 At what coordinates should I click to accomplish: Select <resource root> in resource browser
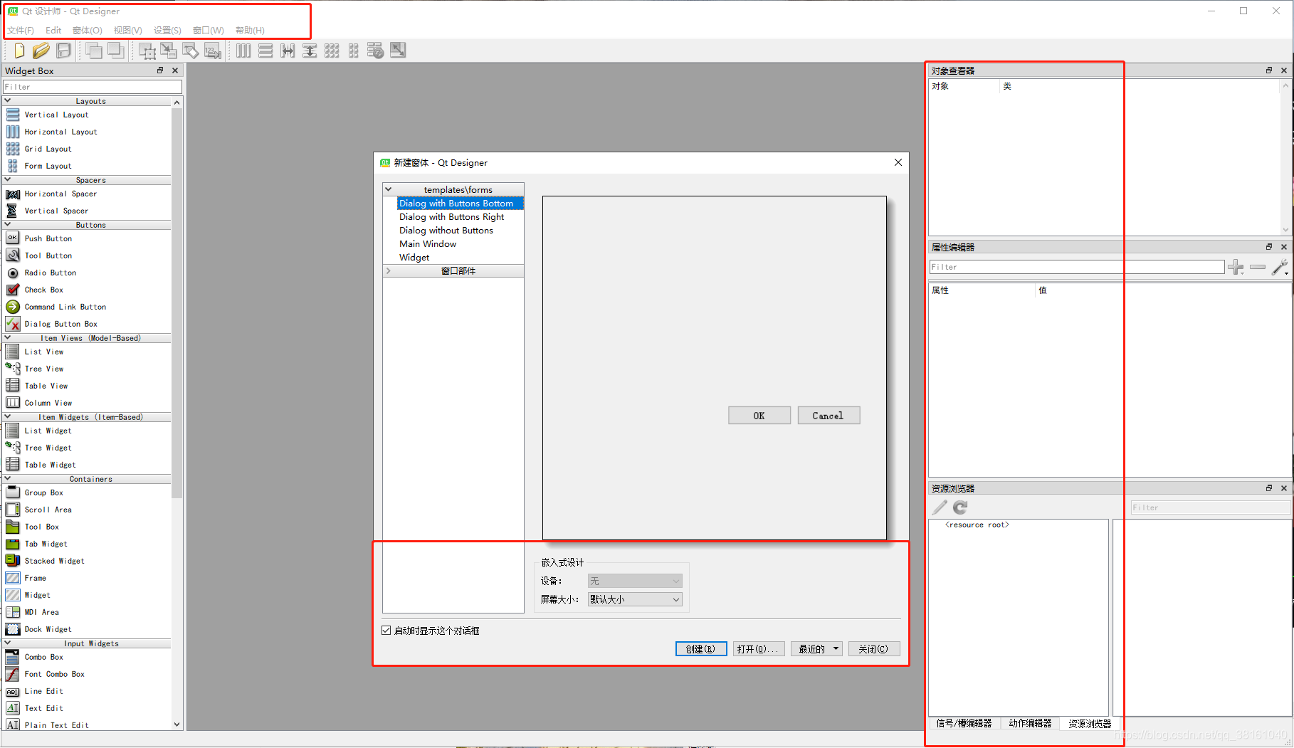[977, 525]
